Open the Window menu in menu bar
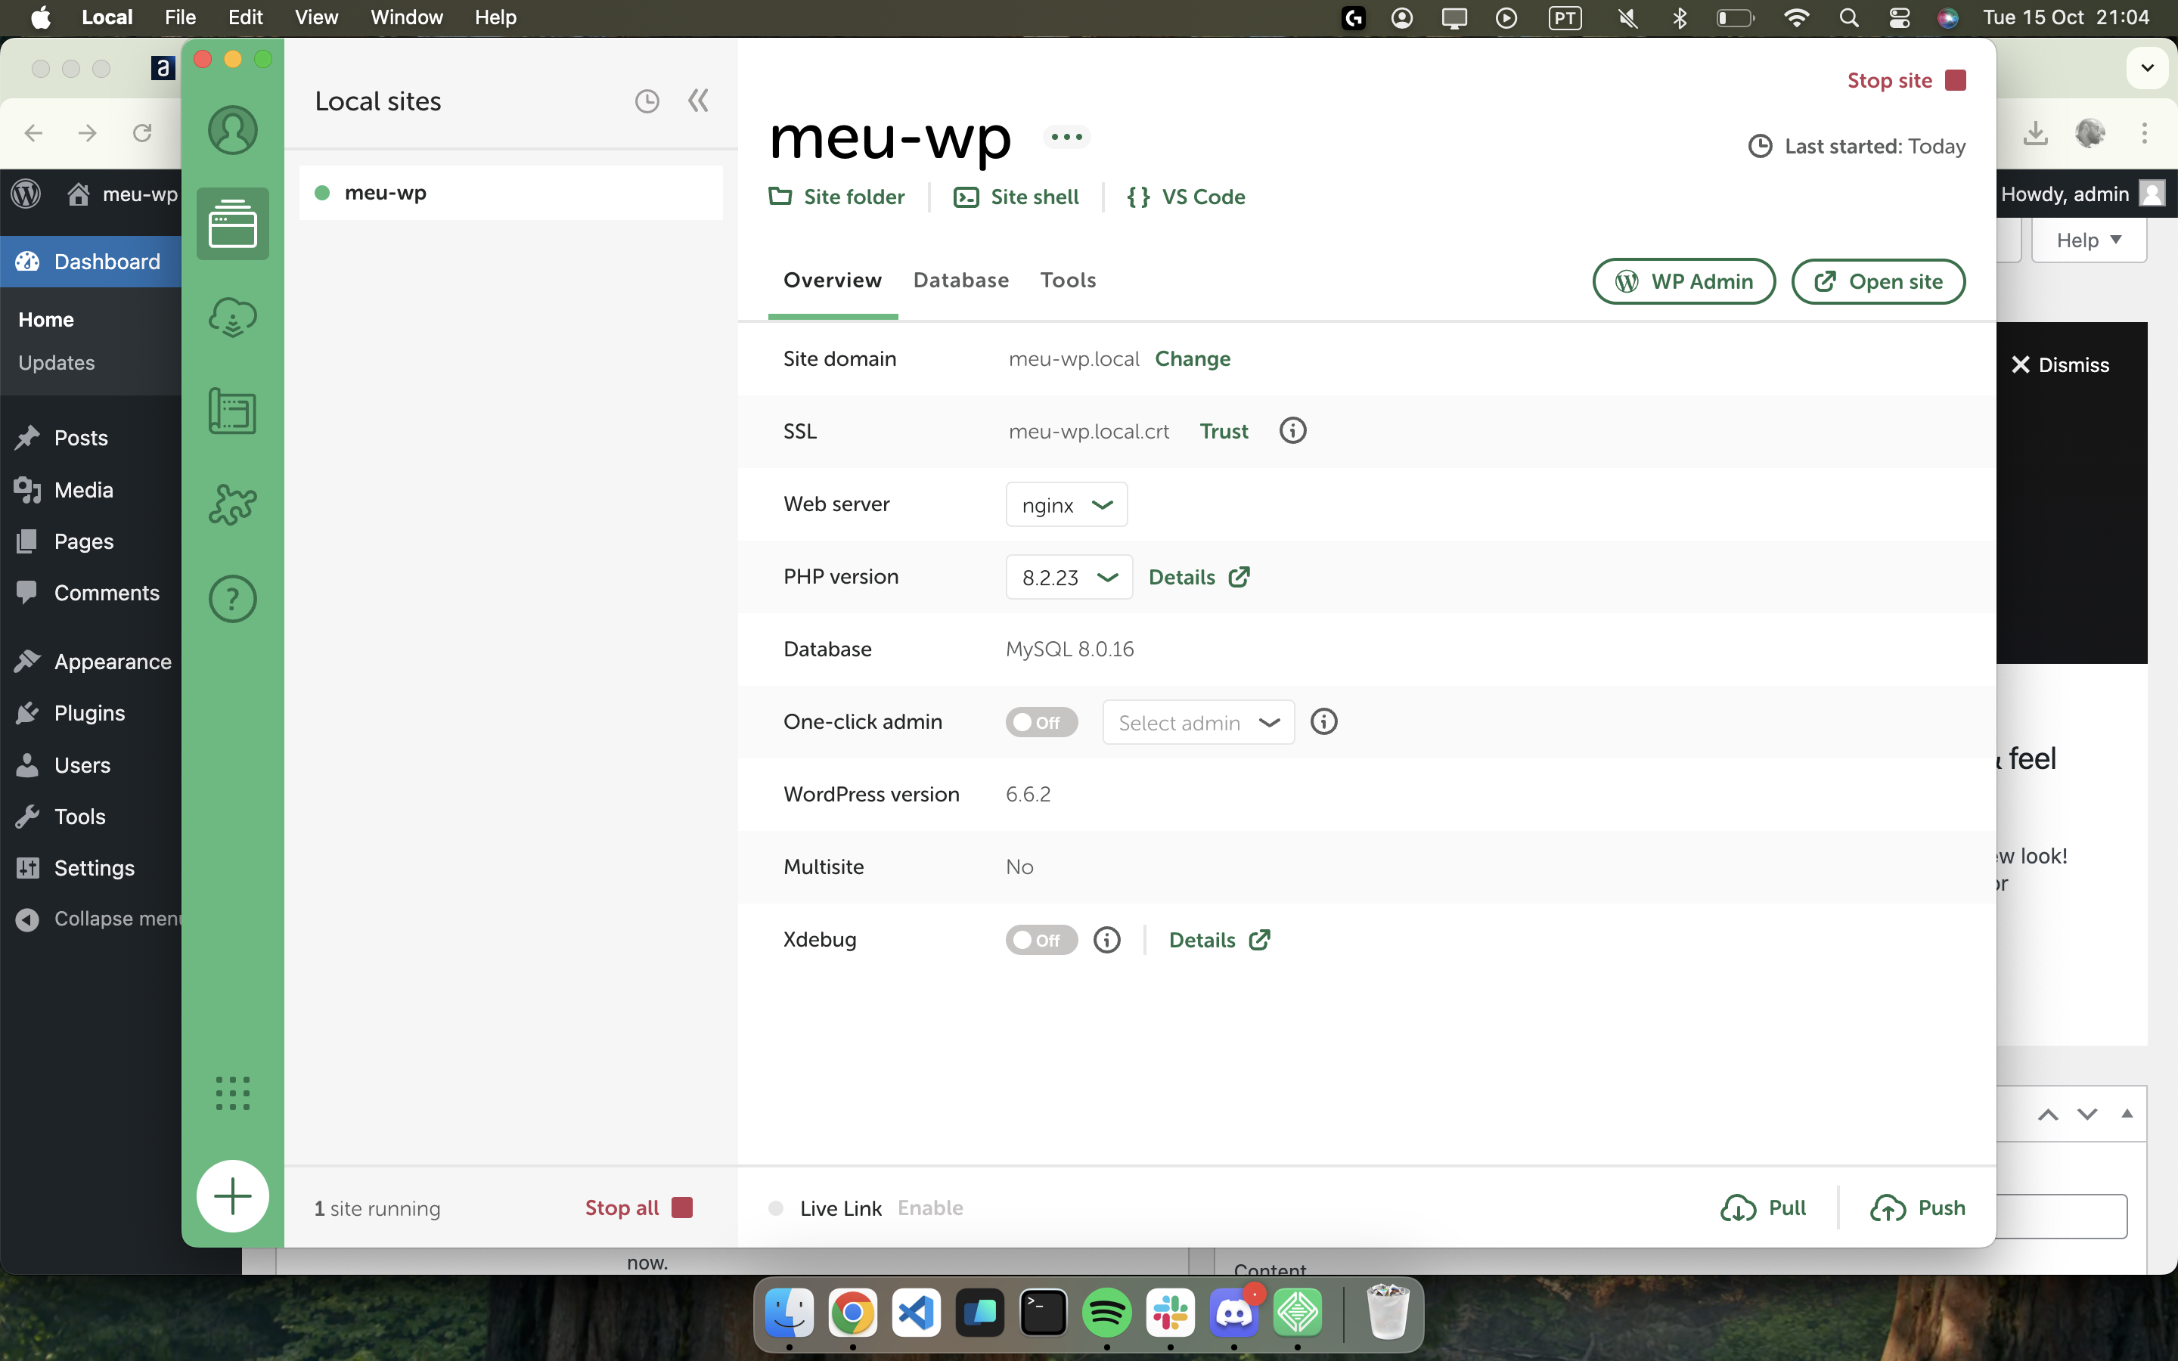The height and width of the screenshot is (1361, 2178). [x=406, y=17]
